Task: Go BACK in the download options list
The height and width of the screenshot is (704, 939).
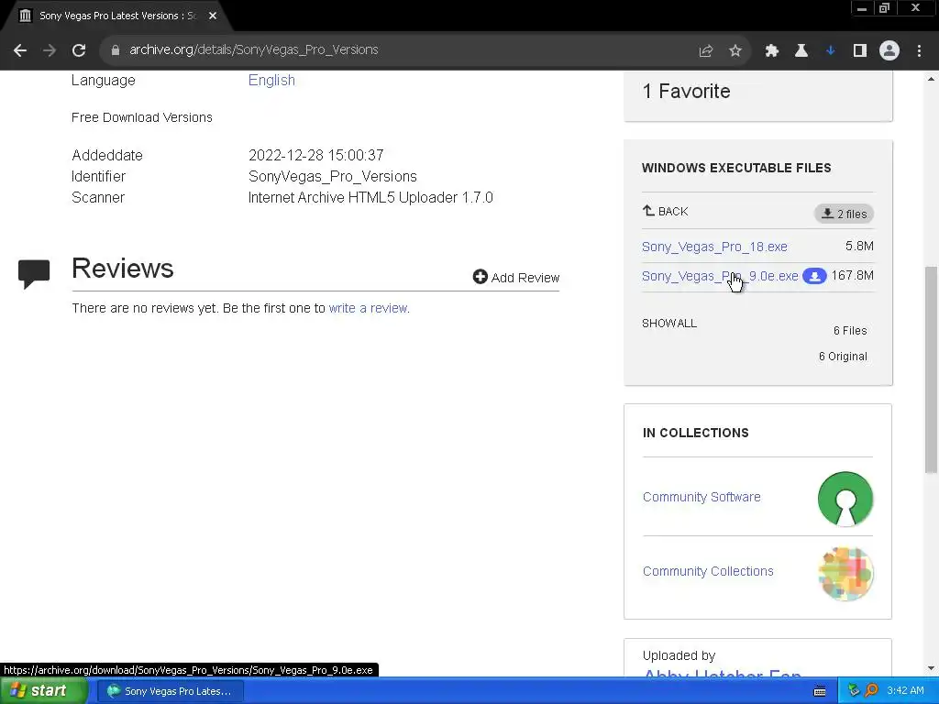Action: tap(666, 212)
